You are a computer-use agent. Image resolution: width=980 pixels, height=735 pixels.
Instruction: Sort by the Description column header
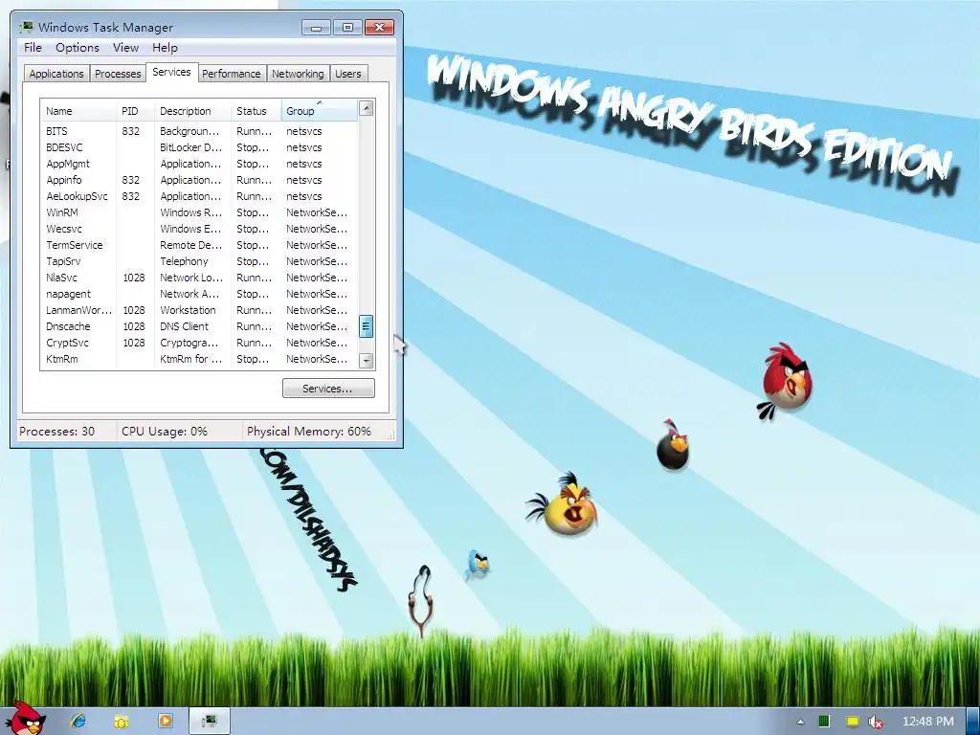[x=192, y=111]
